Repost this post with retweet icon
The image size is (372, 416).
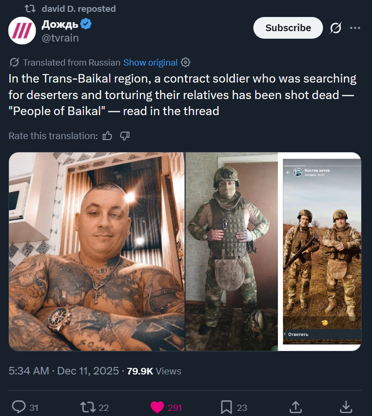(88, 407)
